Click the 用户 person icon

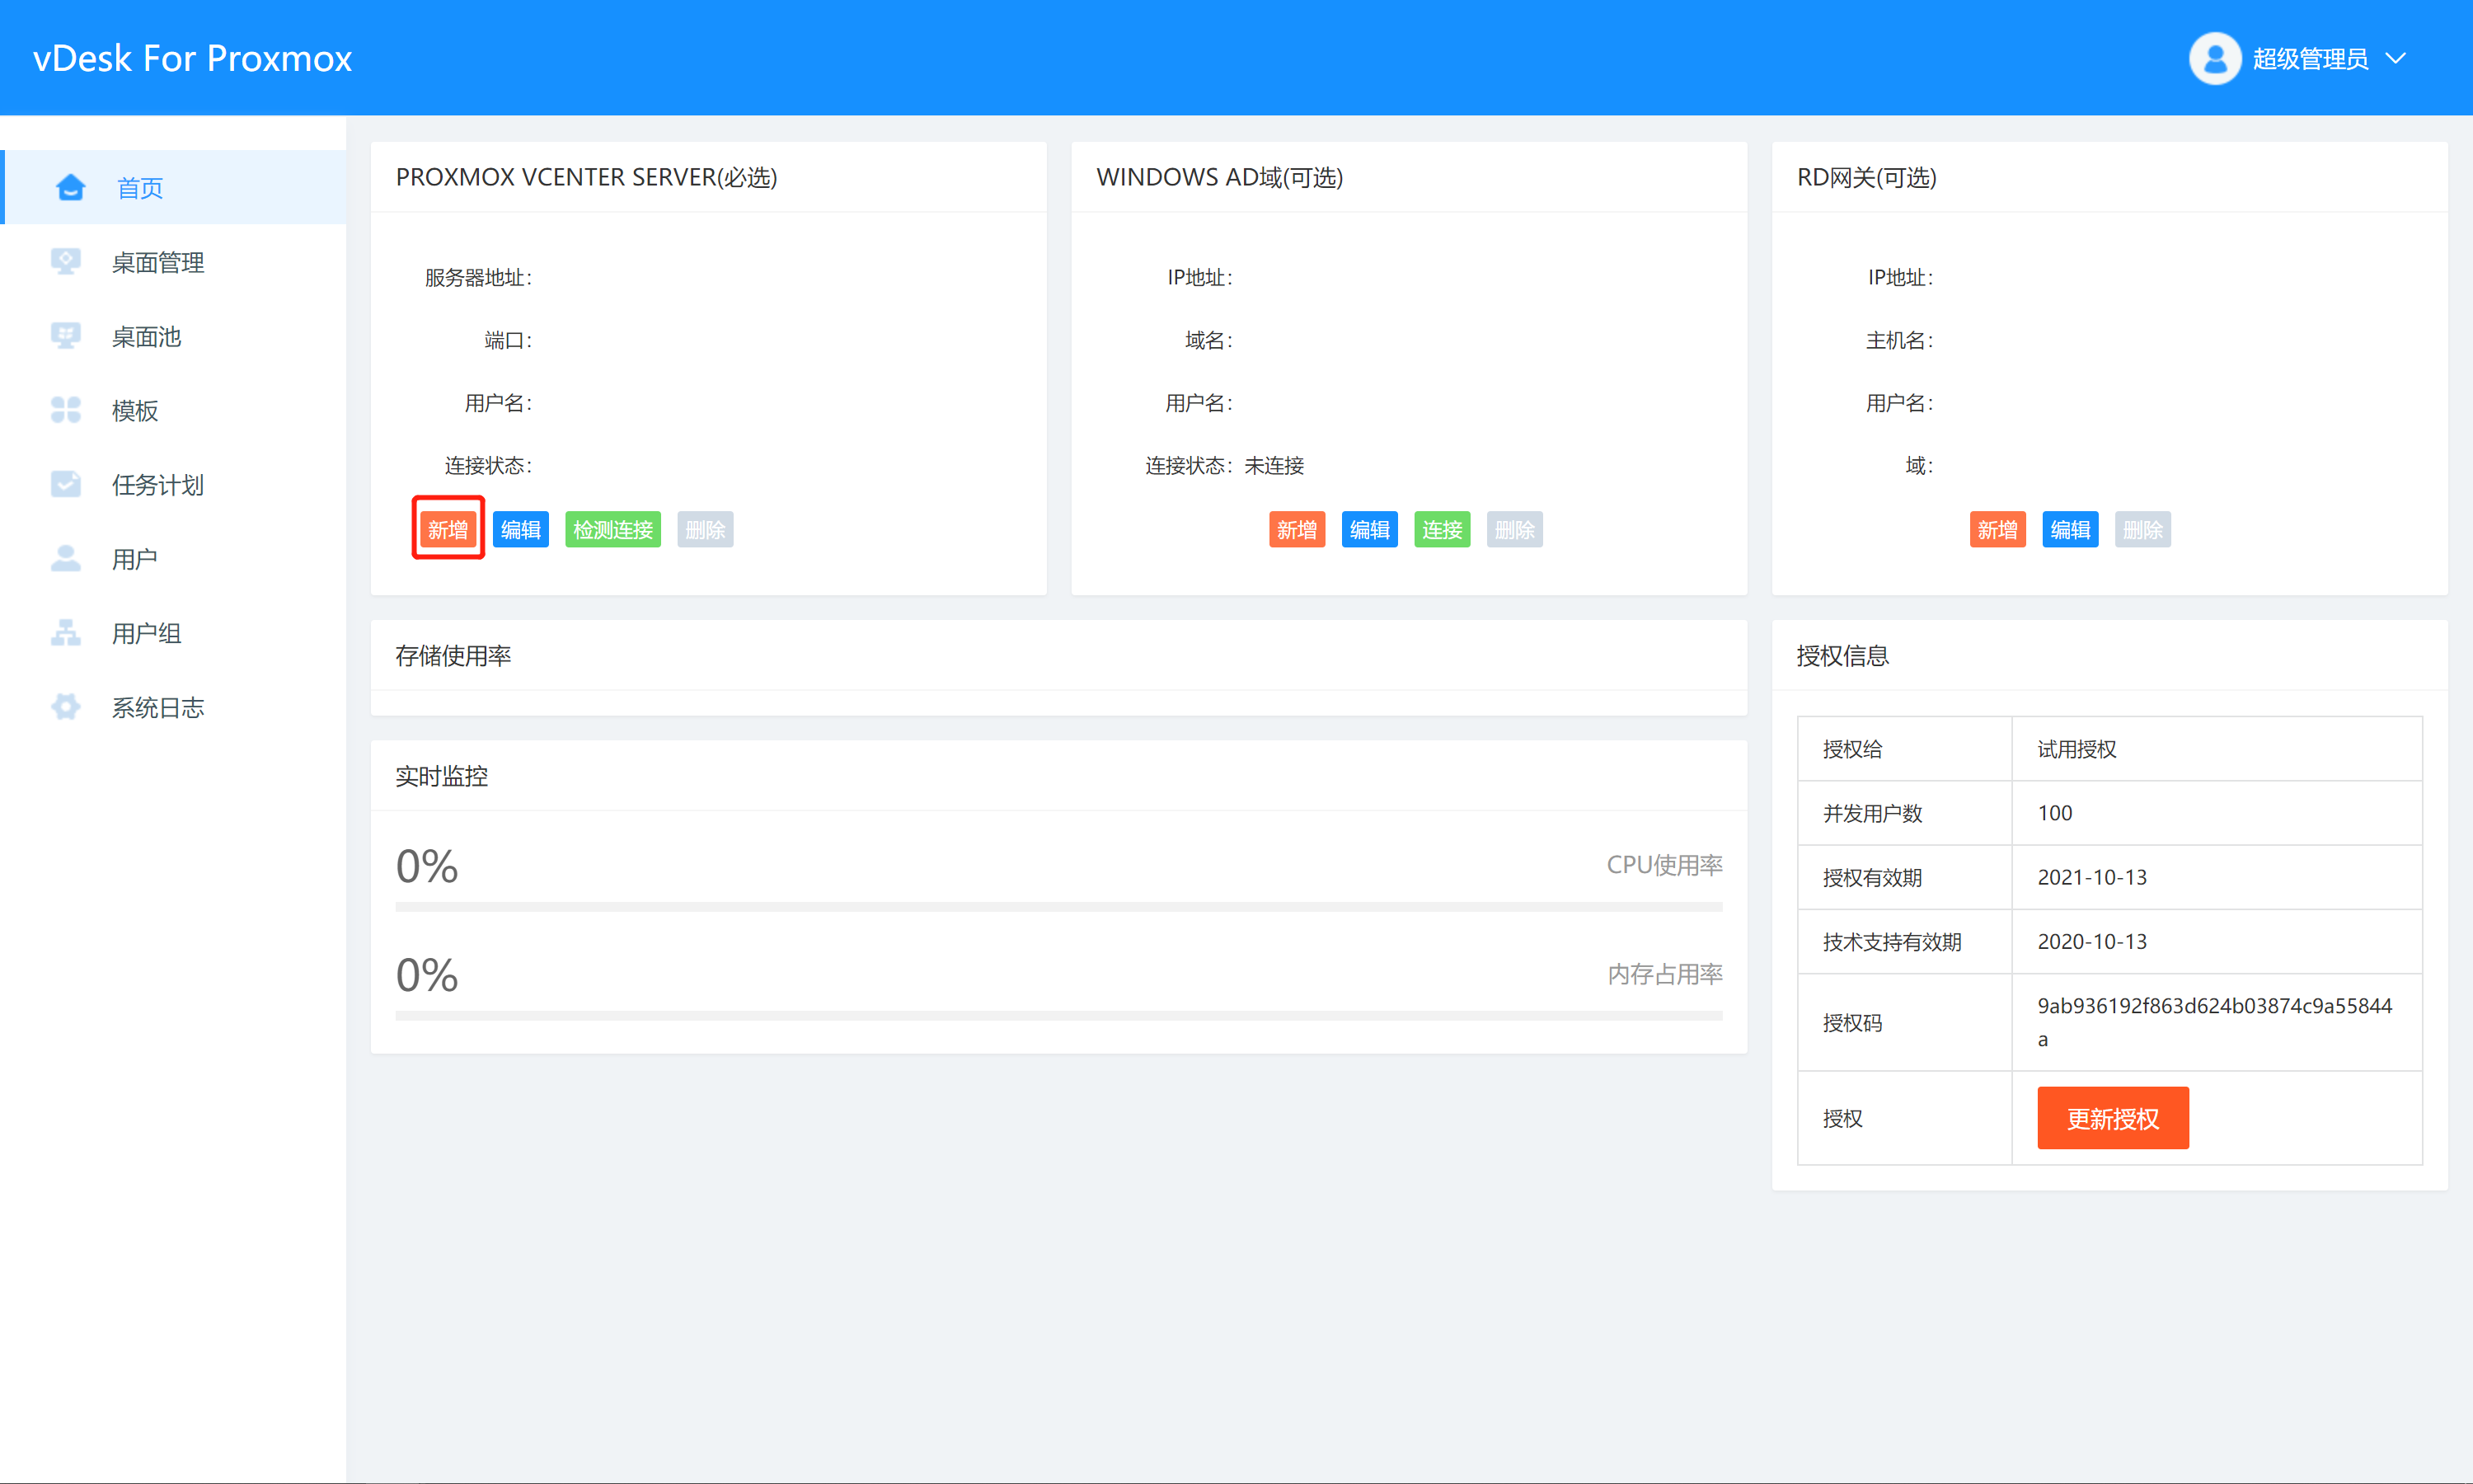pos(66,558)
